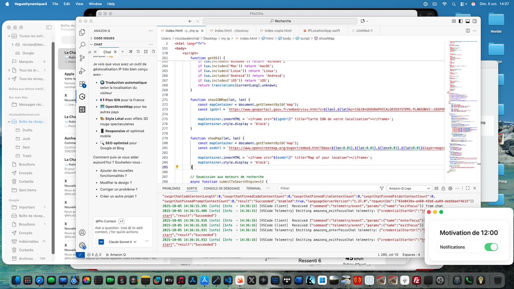The height and width of the screenshot is (289, 514).
Task: Click Espaces : 4 indentation setting
Action: pos(411,254)
